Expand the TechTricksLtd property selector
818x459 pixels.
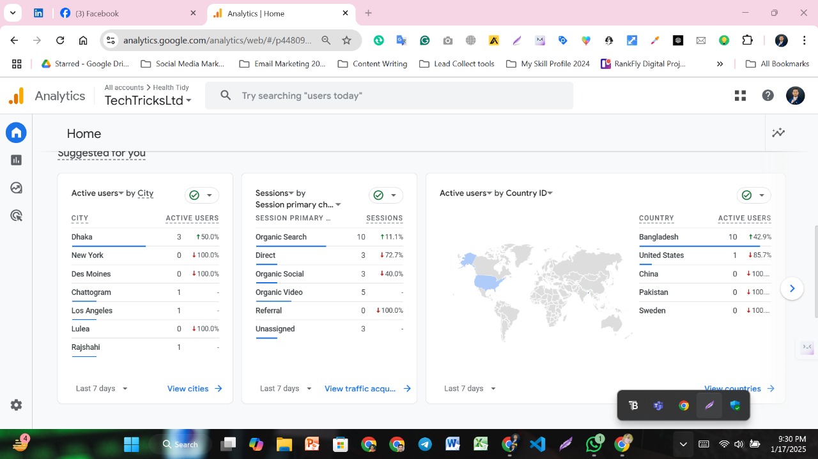pyautogui.click(x=148, y=101)
